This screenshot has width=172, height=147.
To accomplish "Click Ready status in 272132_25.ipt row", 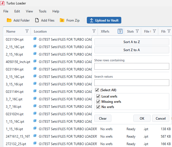I will point(131,144).
